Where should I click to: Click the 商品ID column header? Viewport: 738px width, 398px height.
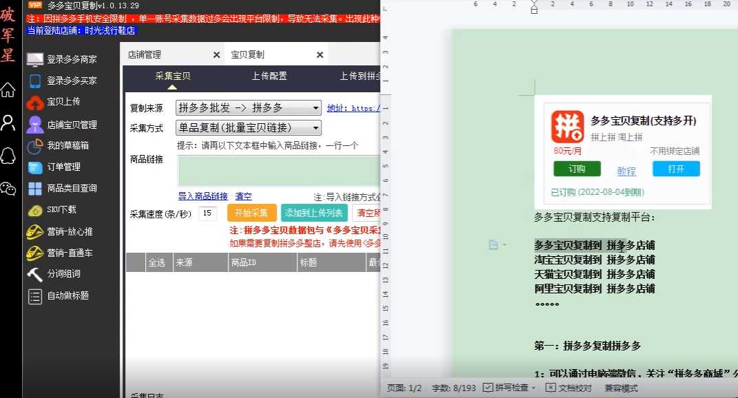(x=262, y=262)
